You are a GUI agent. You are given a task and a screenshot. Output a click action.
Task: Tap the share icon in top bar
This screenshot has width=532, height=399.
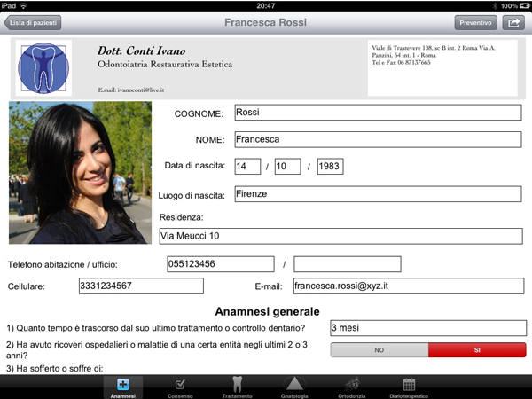(512, 23)
